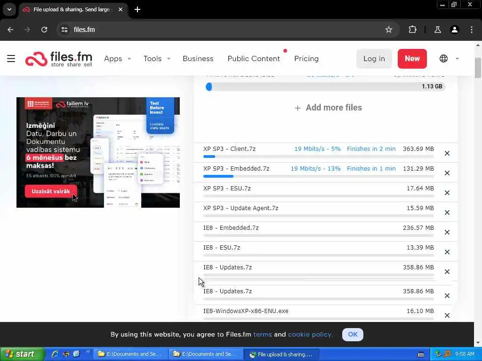Remove IE8 - Embedded.7z from list
The image size is (482, 361).
(447, 232)
